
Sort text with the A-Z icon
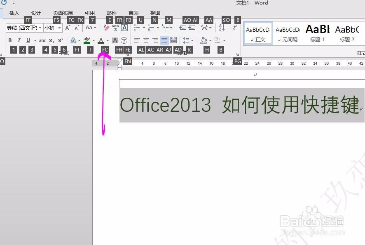tap(222, 28)
